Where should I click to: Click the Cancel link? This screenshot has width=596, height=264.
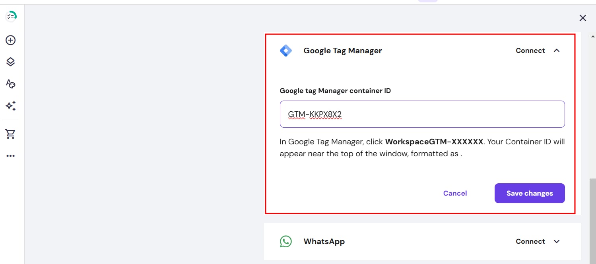click(455, 193)
